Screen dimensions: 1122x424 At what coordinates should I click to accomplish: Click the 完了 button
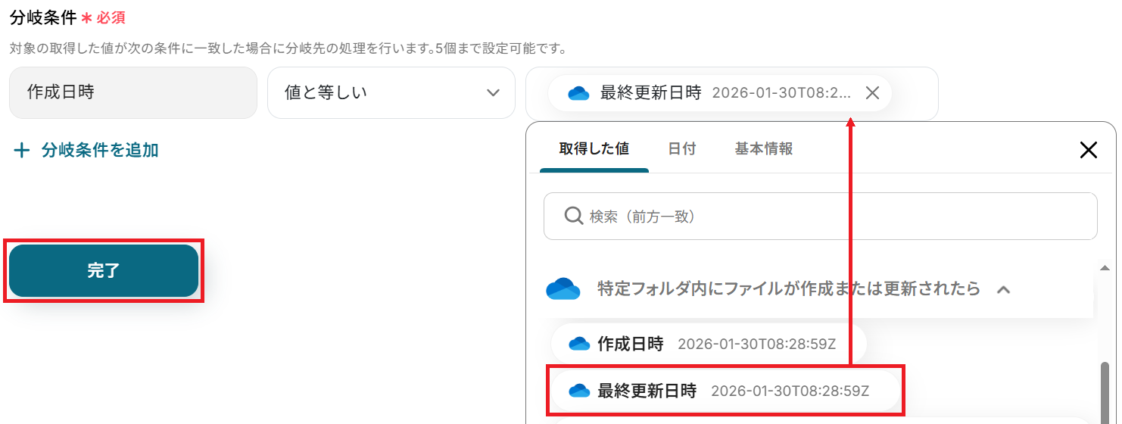[x=104, y=270]
